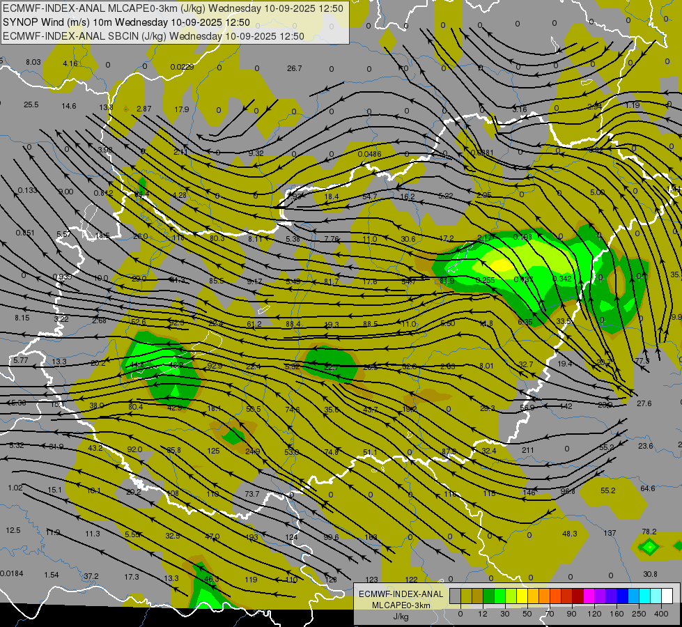Click the magenta legend swatch
Viewport: 682px width, 627px height.
click(589, 596)
